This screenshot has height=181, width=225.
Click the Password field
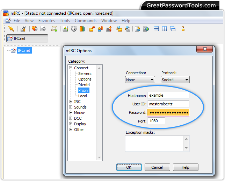(168, 112)
